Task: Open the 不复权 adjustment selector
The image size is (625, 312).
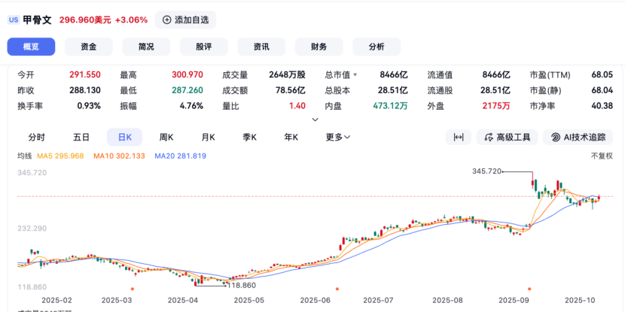Action: click(602, 156)
